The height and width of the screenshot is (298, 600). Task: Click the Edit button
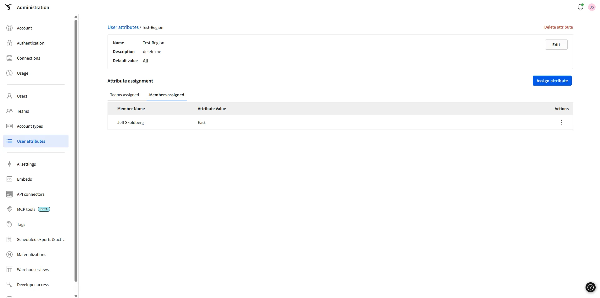click(x=556, y=45)
